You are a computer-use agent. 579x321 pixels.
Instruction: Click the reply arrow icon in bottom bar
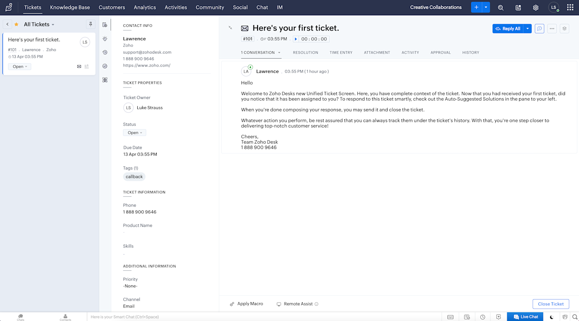[499, 317]
